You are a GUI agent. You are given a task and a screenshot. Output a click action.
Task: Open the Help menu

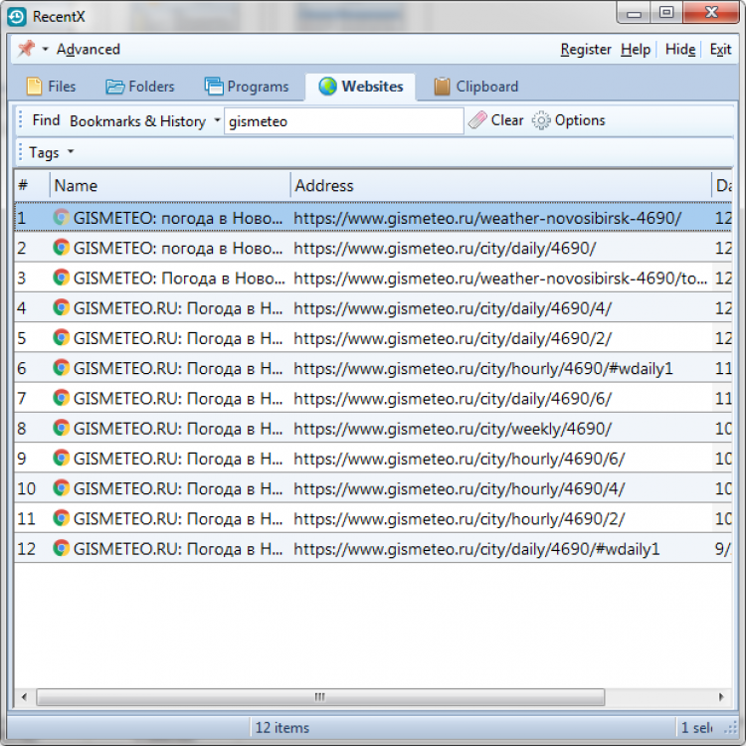[x=636, y=49]
